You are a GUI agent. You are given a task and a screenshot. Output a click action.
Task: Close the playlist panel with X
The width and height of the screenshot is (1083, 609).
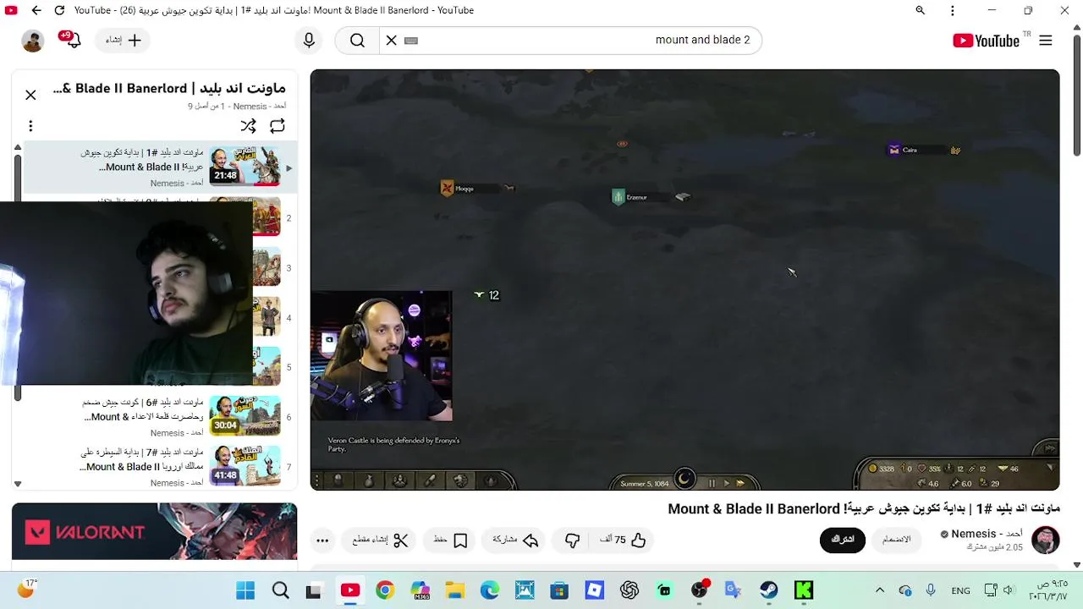pos(30,95)
